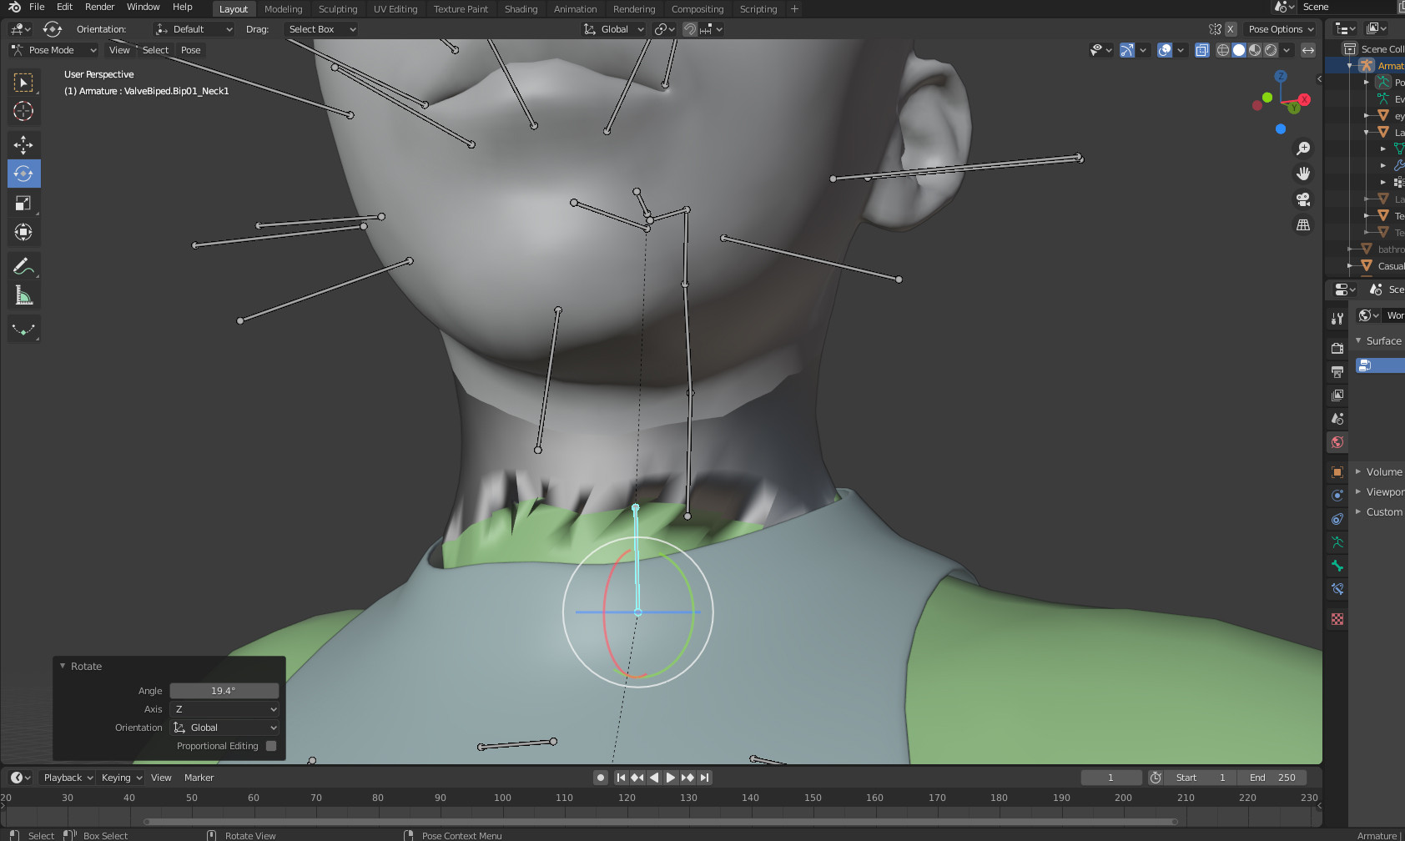Click the Blender logo menu
This screenshot has height=841, width=1405.
[x=14, y=8]
